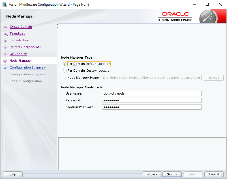Open the JDK Selection step link
This screenshot has height=179, width=227.
click(20, 41)
